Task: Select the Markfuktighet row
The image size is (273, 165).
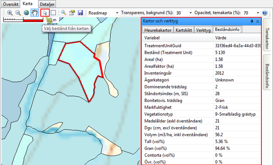Action: coord(202,107)
